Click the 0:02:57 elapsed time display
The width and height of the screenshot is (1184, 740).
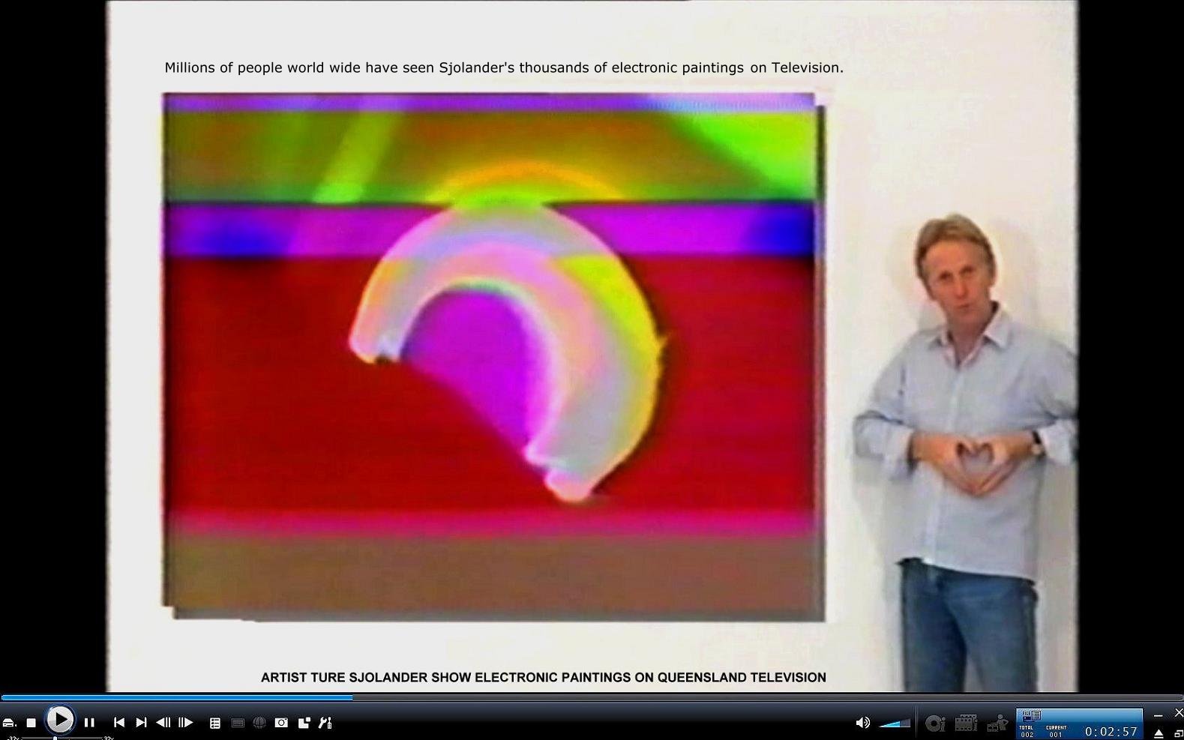point(1111,731)
